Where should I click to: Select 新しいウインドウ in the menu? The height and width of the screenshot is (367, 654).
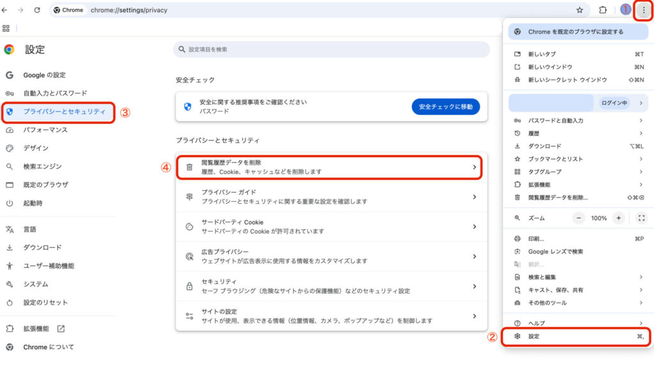coord(578,67)
